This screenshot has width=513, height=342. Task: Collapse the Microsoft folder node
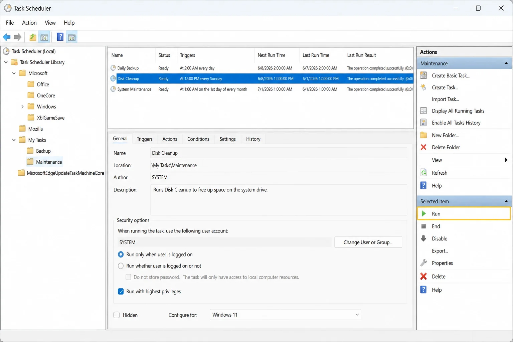point(14,73)
